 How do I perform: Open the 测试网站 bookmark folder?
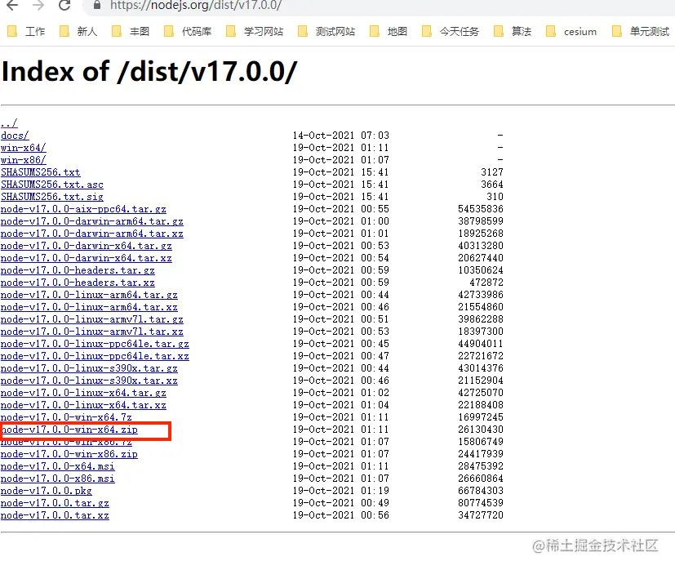click(x=326, y=32)
